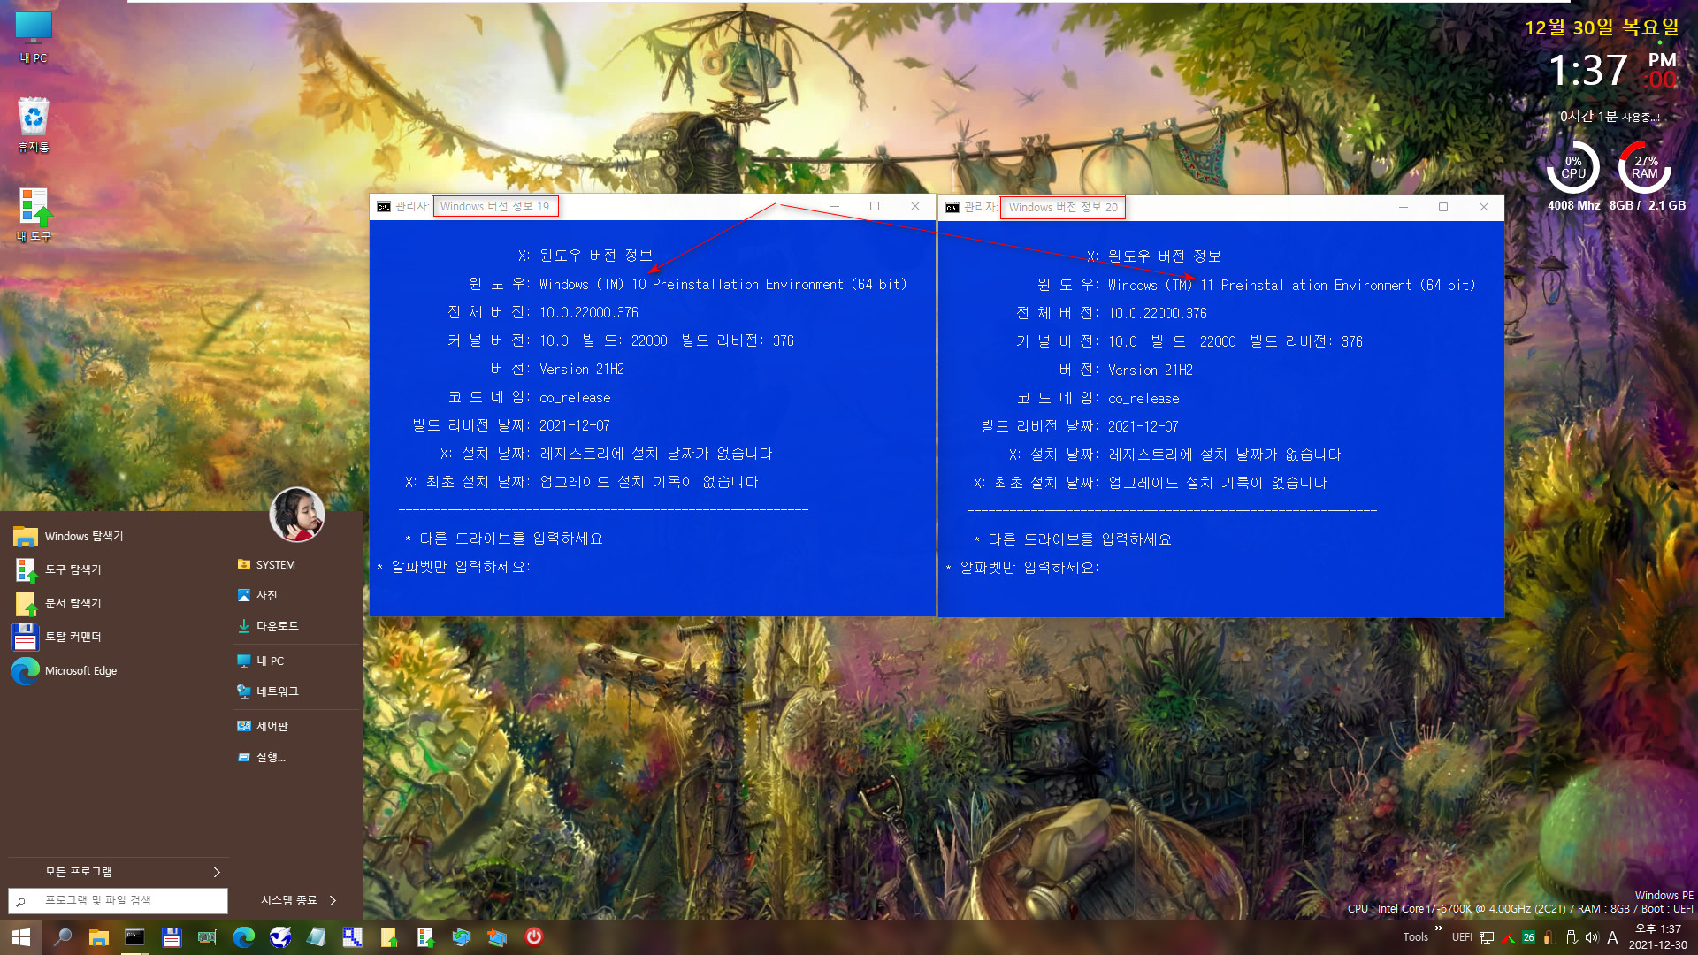Viewport: 1698px width, 955px height.
Task: Click the green 26 temperature tray icon
Action: 1528,937
